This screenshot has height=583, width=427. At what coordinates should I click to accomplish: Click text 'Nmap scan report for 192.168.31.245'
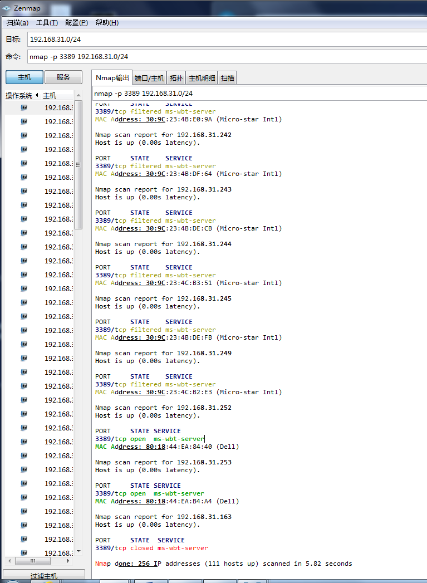[163, 299]
